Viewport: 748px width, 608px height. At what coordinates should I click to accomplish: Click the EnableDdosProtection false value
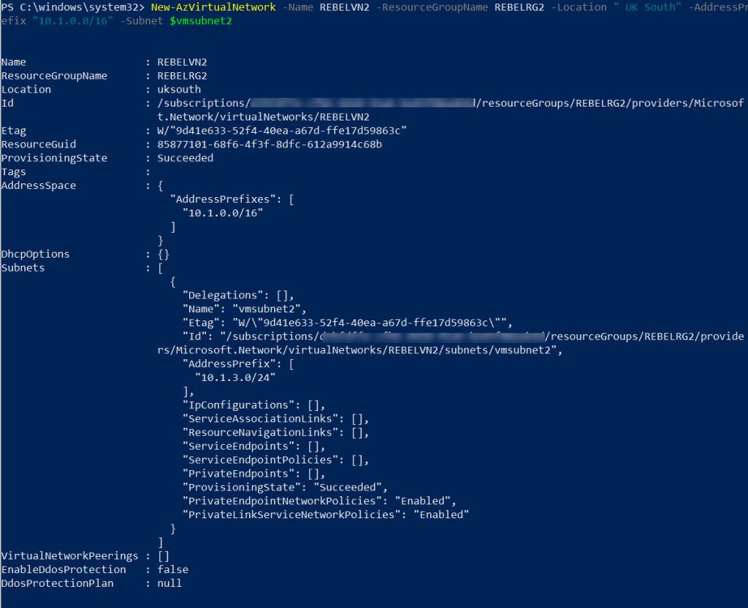(x=172, y=569)
